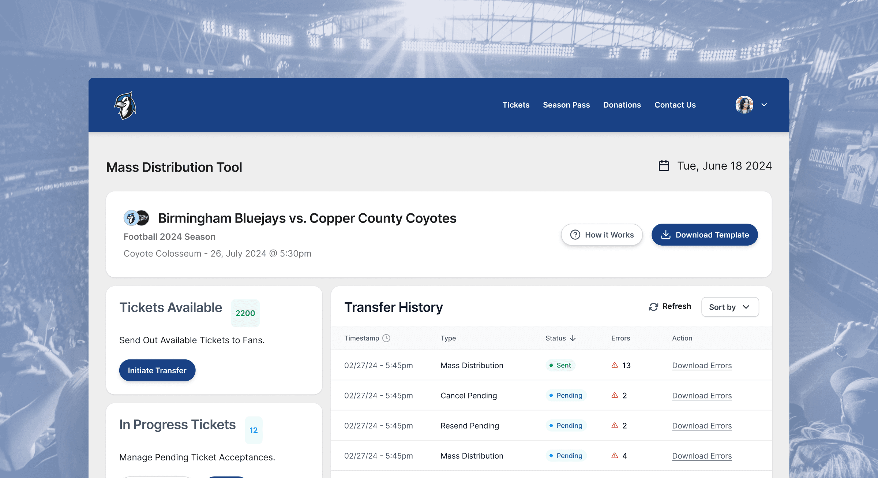Click the Cancel Pending type cell
This screenshot has height=478, width=878.
click(x=469, y=396)
